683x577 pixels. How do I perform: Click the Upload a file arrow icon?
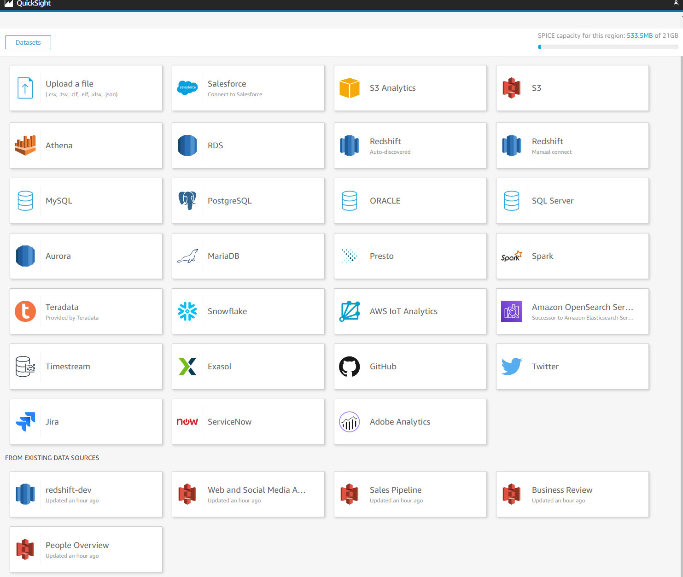[x=25, y=88]
